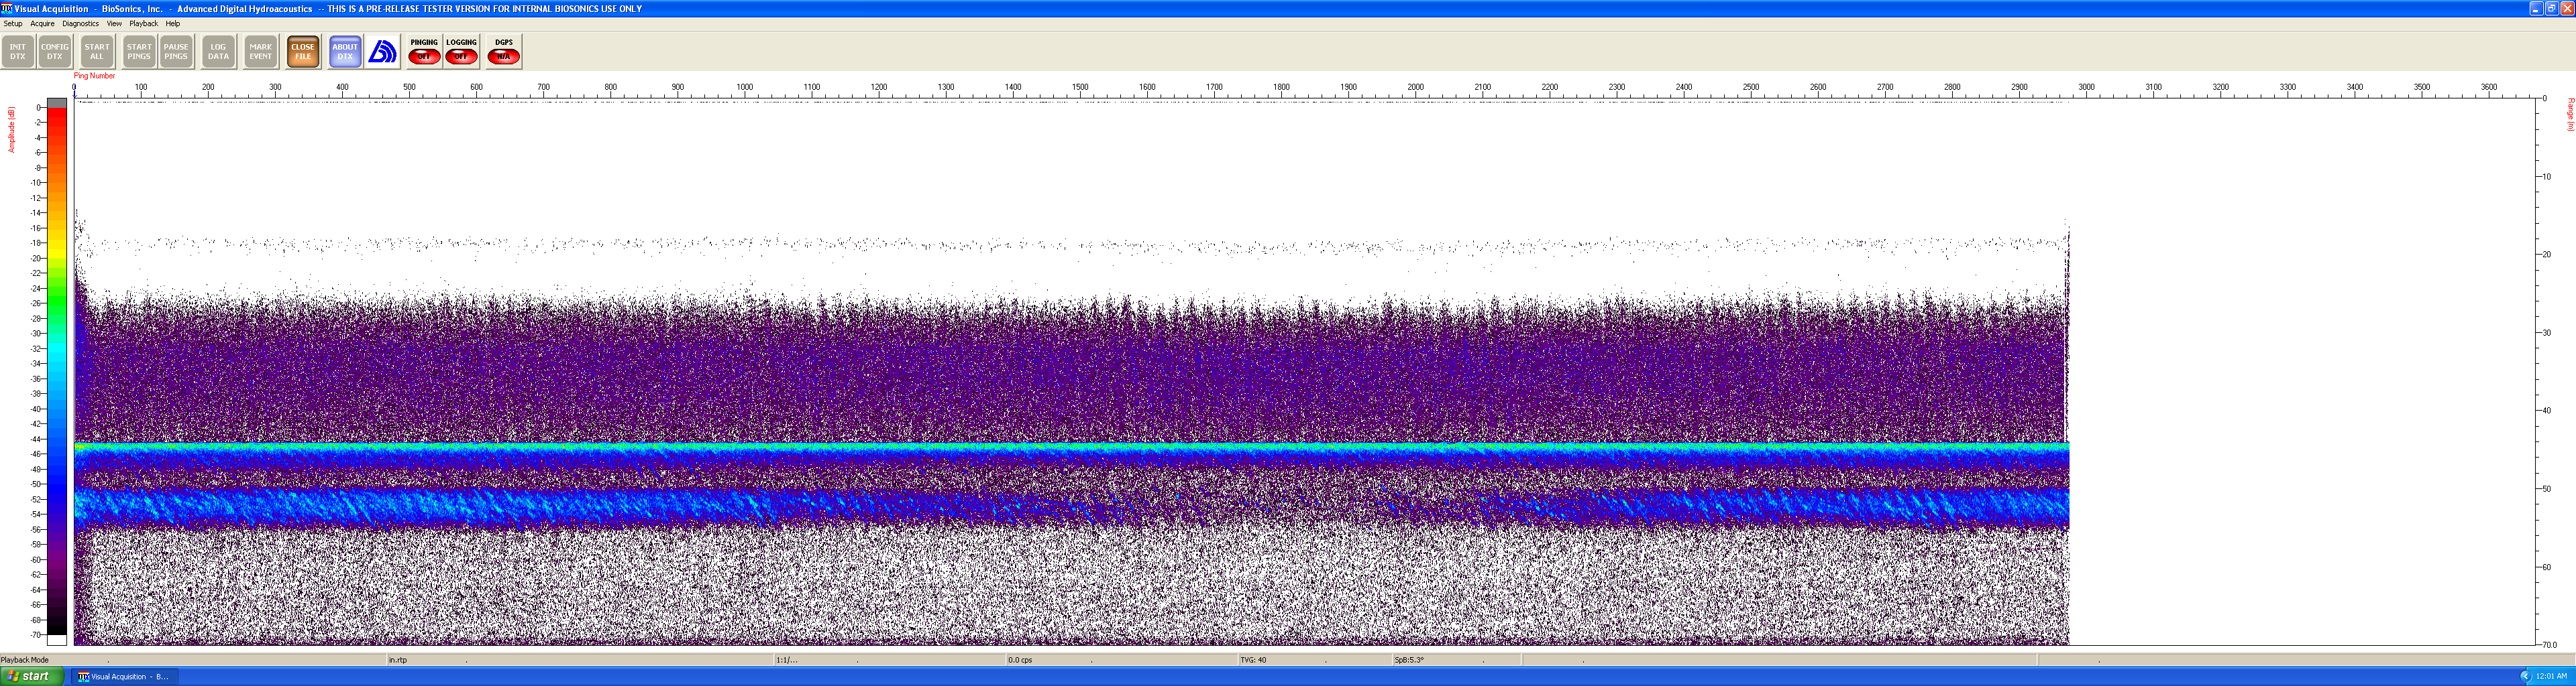Image resolution: width=2576 pixels, height=686 pixels.
Task: Open the View menu
Action: coord(114,23)
